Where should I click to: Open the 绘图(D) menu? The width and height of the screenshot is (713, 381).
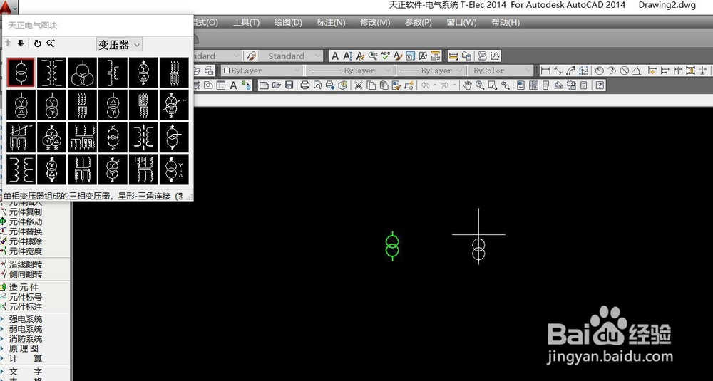288,22
